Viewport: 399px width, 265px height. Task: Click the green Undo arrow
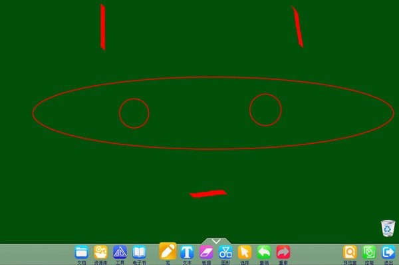pyautogui.click(x=264, y=252)
